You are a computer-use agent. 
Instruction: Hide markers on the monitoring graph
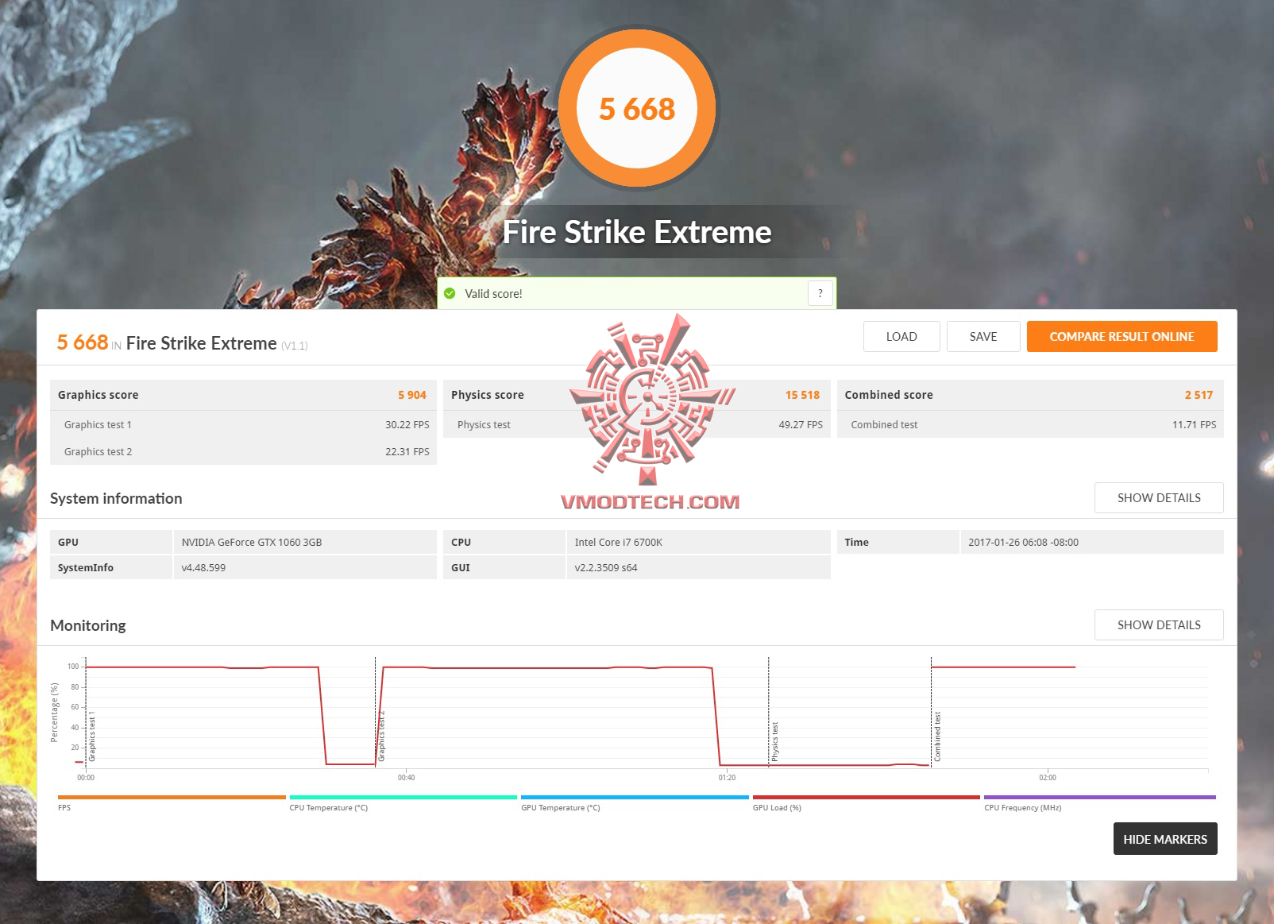1164,839
